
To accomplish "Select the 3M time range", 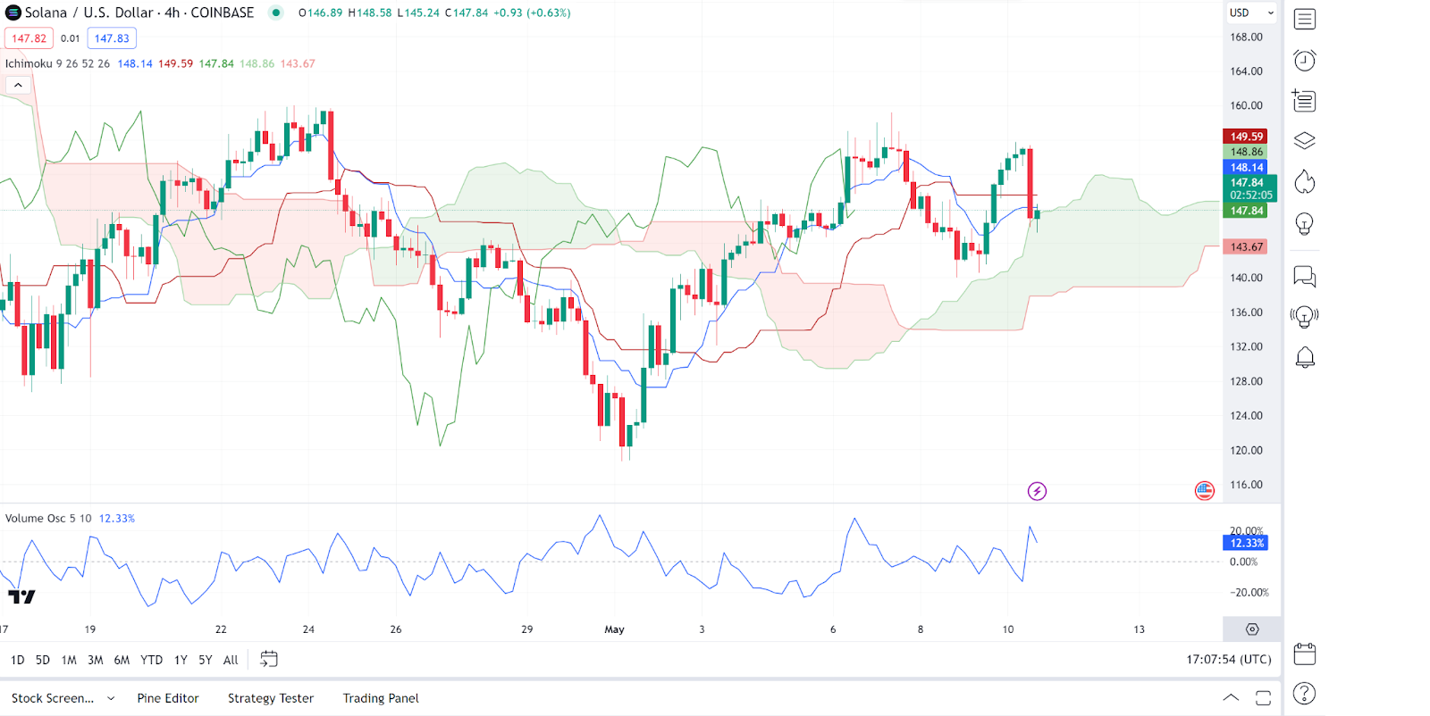I will coord(96,660).
